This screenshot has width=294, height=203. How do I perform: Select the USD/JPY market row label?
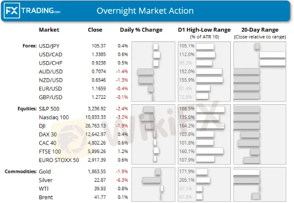point(49,46)
